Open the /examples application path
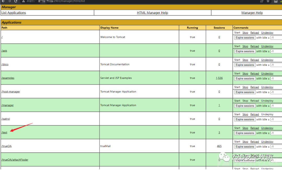Viewport: 282px width, 170px height. 8,78
